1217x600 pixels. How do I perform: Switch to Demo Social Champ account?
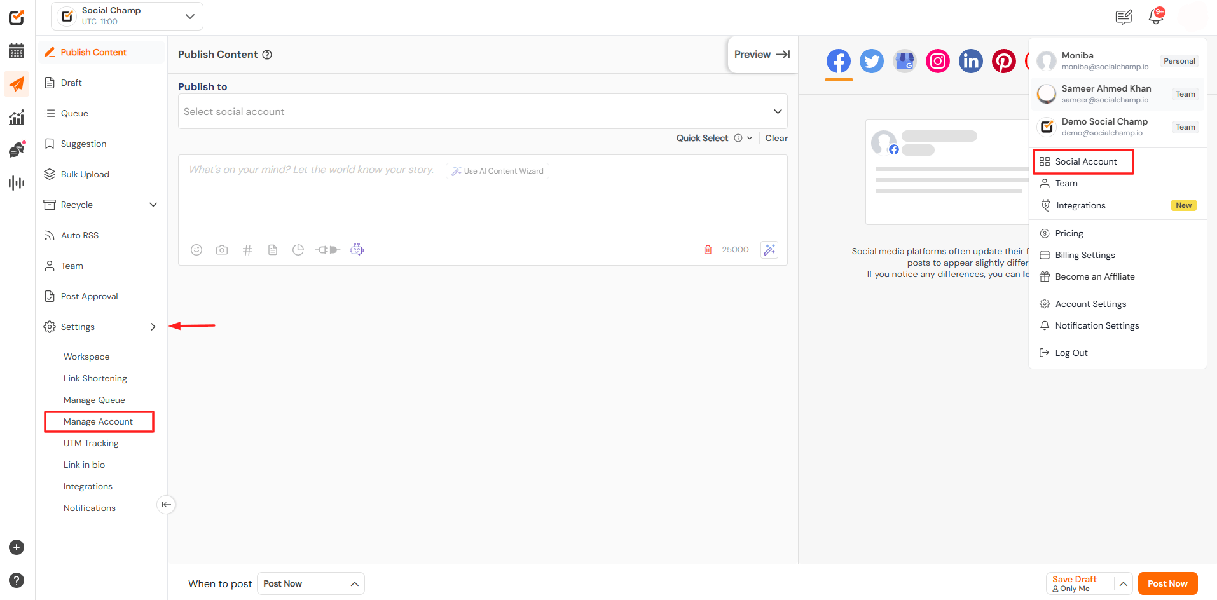1118,126
